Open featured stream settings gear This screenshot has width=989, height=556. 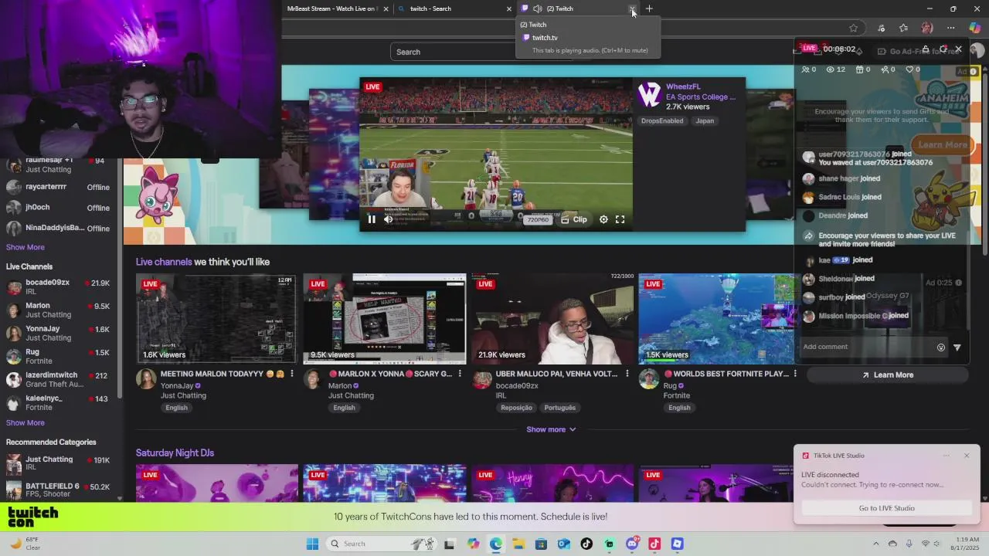pos(603,219)
